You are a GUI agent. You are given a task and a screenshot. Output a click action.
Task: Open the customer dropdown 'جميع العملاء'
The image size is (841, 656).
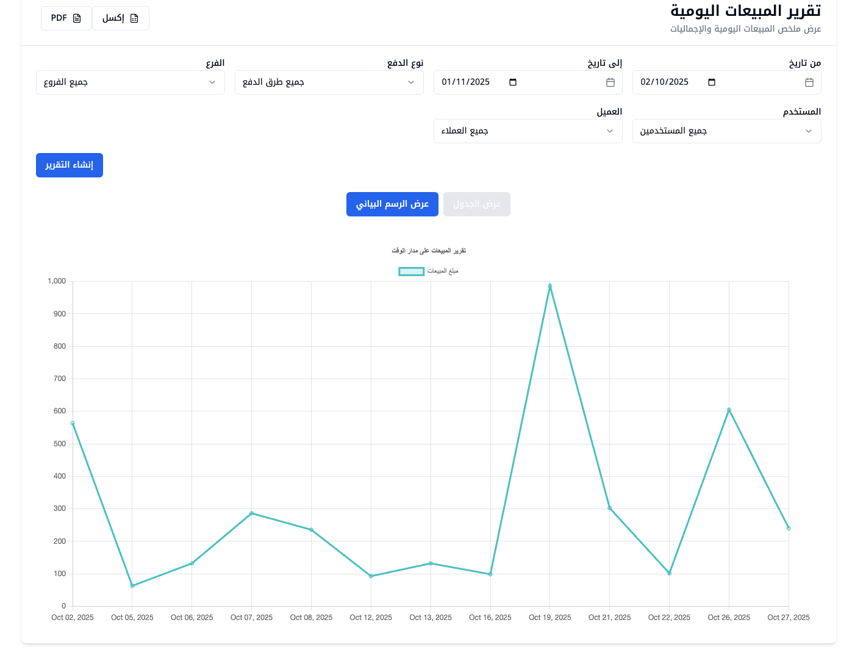pyautogui.click(x=528, y=131)
